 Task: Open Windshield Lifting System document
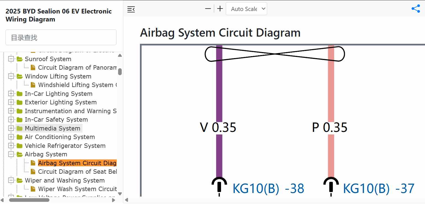pos(77,85)
